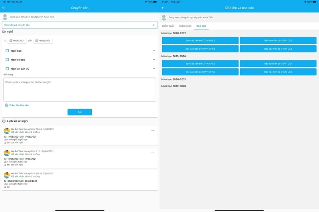Click the right screen wifi status icon

click(x=305, y=2)
